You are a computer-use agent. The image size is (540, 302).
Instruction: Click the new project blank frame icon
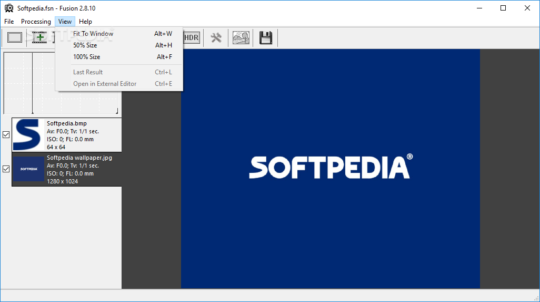pyautogui.click(x=14, y=37)
